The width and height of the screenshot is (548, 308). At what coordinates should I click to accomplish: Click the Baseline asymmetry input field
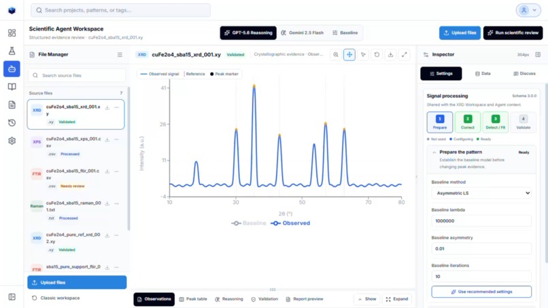pyautogui.click(x=481, y=249)
